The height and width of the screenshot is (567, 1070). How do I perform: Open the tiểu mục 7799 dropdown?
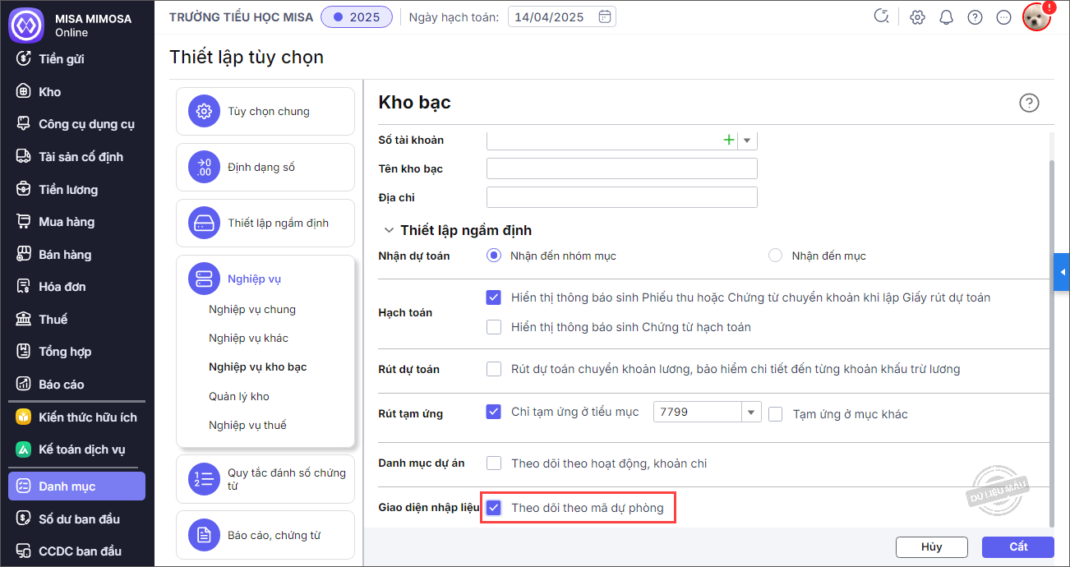751,412
